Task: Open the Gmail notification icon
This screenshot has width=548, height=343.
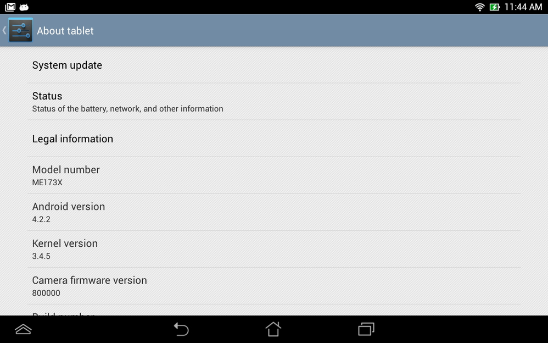Action: pos(10,7)
